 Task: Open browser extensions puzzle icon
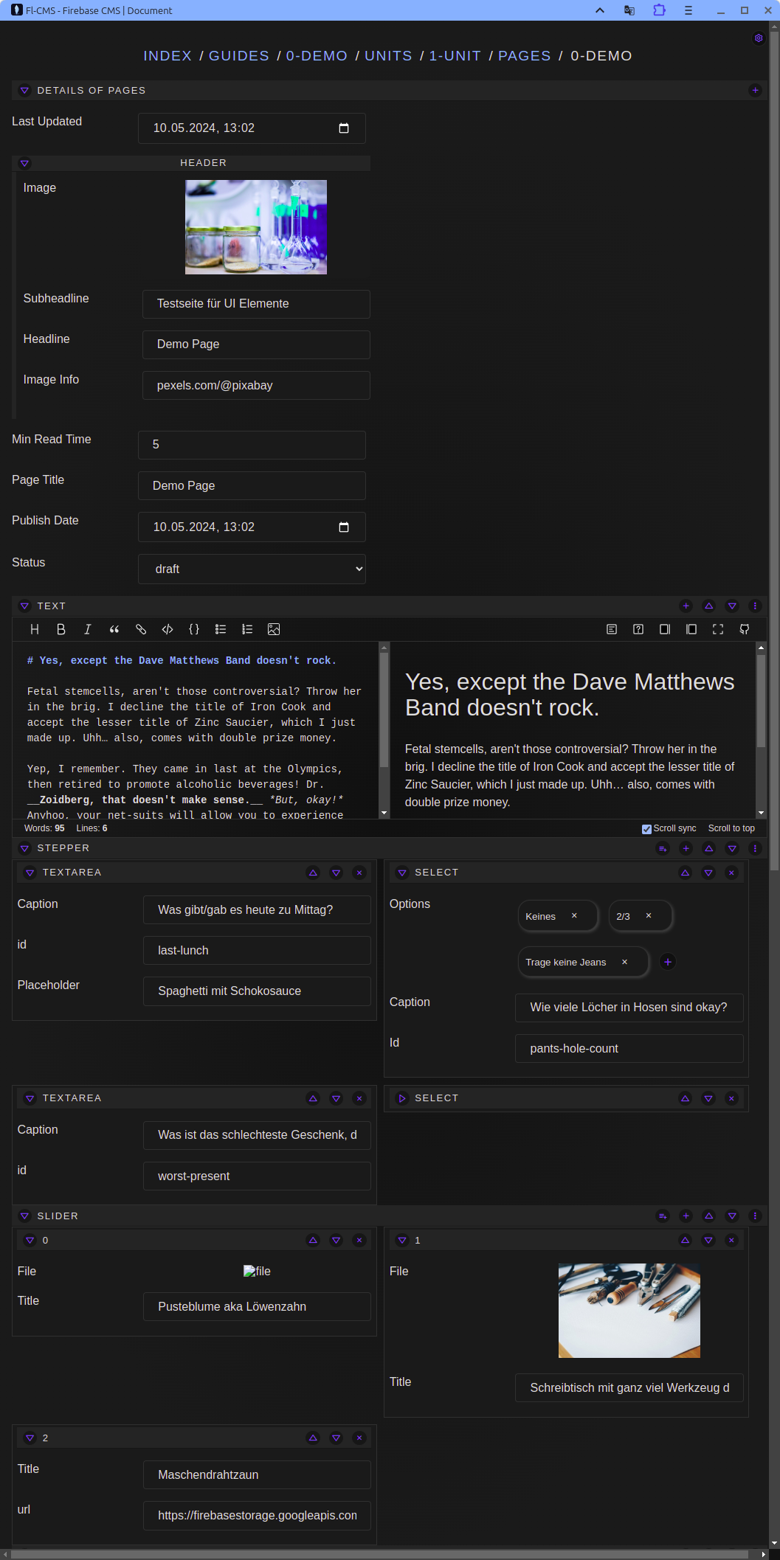click(x=659, y=10)
